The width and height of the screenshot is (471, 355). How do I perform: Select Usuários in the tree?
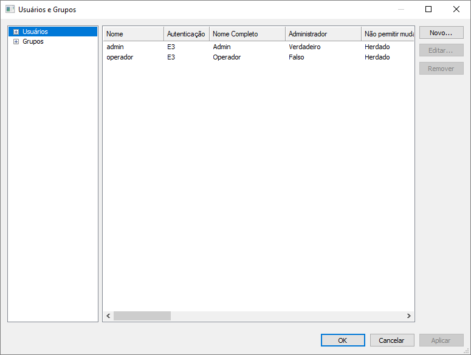coord(35,32)
